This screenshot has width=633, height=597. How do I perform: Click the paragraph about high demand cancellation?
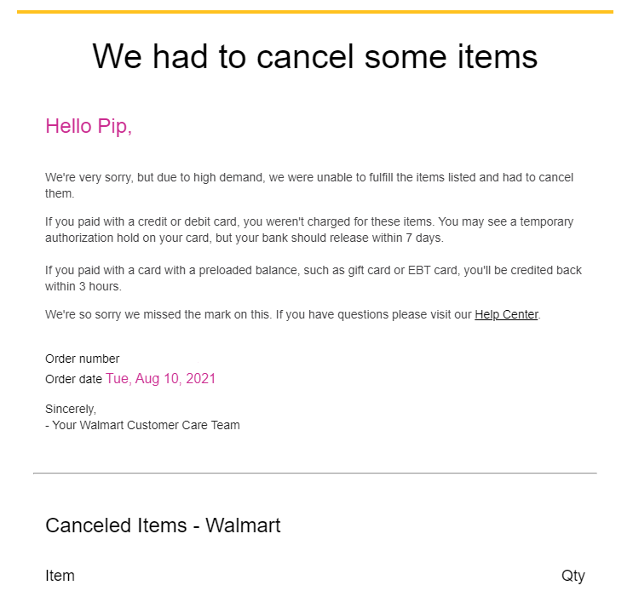(309, 186)
